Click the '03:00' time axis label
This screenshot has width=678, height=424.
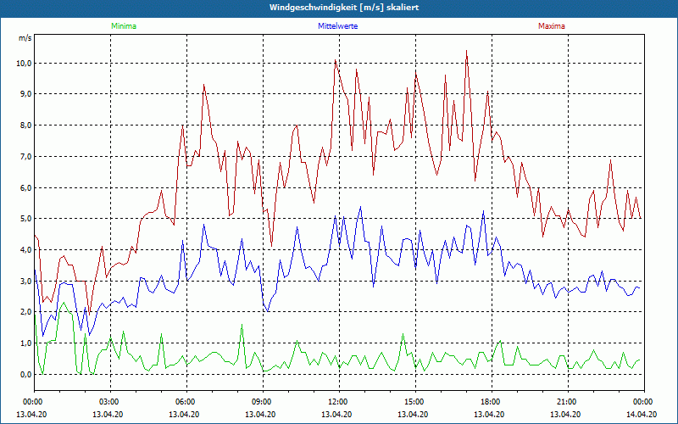(111, 402)
